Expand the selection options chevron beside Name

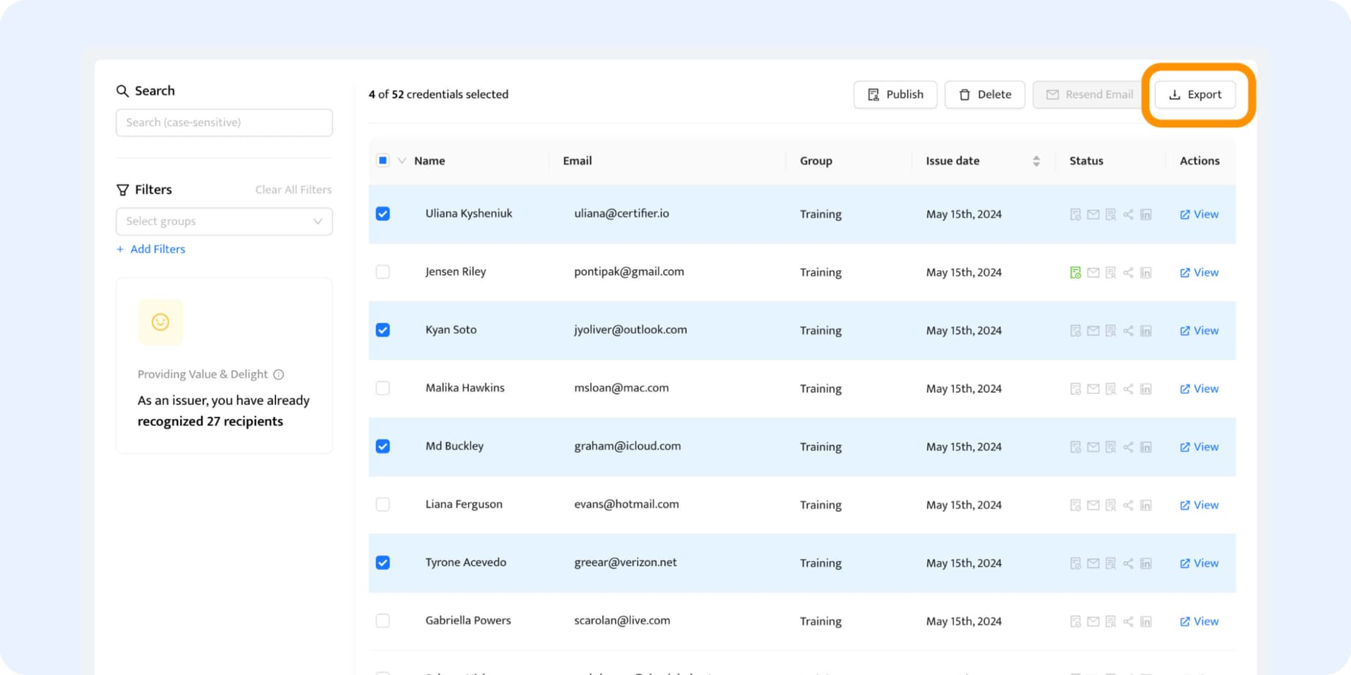(402, 161)
